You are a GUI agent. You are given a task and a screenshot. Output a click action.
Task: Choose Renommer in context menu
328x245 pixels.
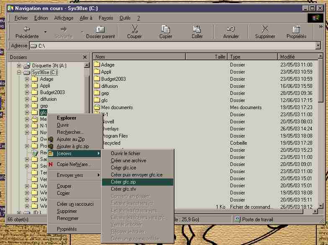tap(74, 218)
